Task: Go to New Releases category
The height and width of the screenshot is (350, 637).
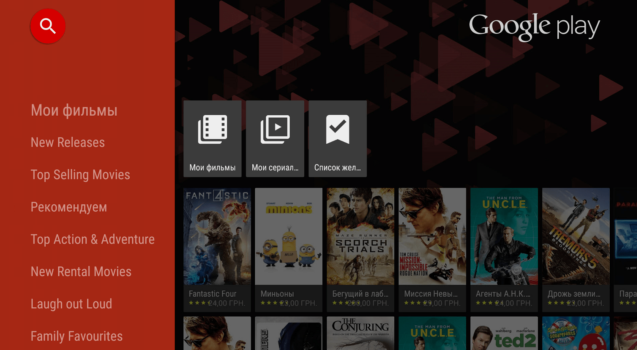Action: point(68,143)
